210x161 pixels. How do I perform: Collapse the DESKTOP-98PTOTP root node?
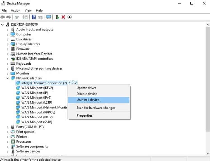(2, 25)
